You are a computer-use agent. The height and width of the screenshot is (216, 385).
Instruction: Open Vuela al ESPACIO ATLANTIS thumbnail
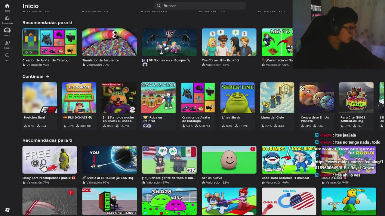pyautogui.click(x=109, y=160)
